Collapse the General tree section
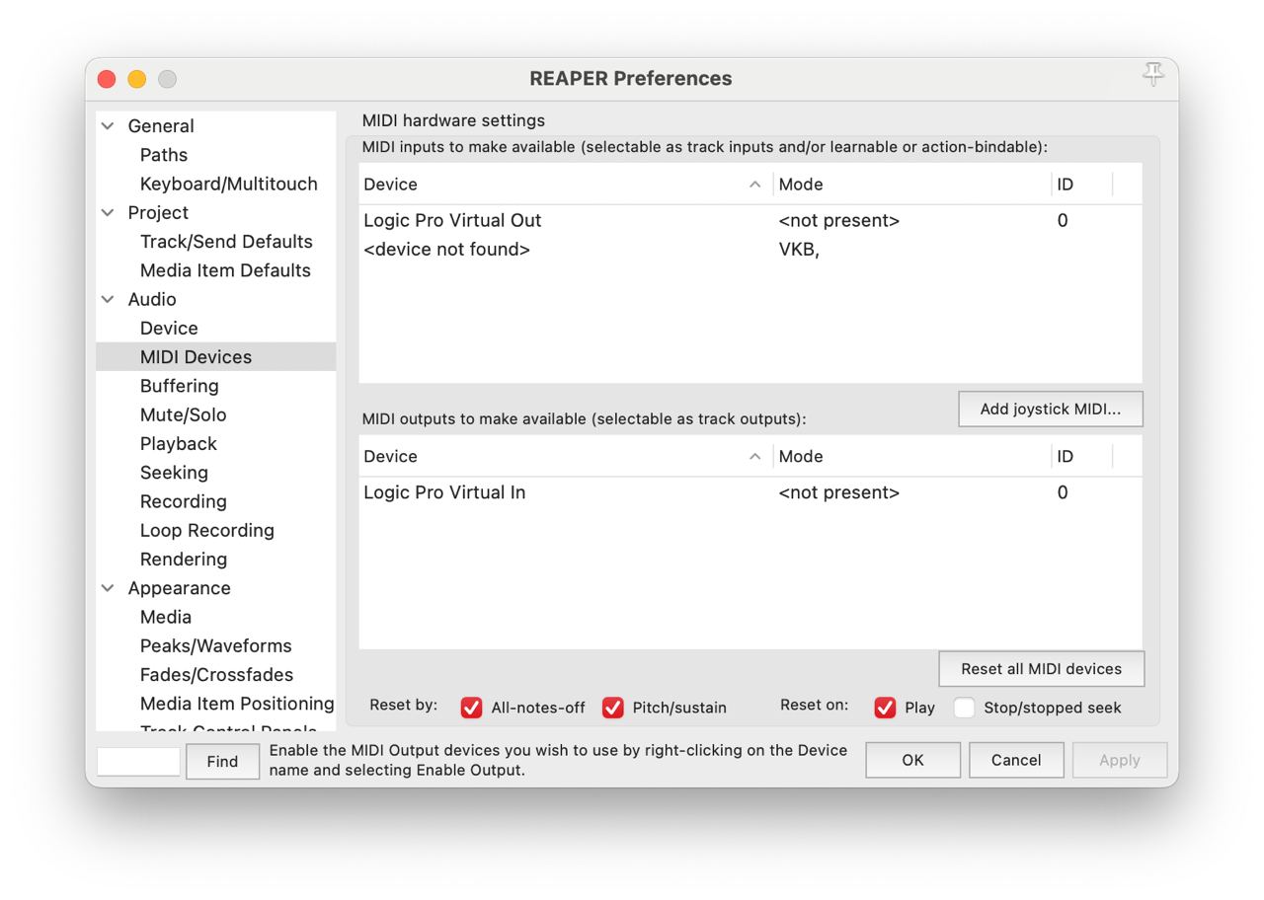1264x900 pixels. point(109,126)
